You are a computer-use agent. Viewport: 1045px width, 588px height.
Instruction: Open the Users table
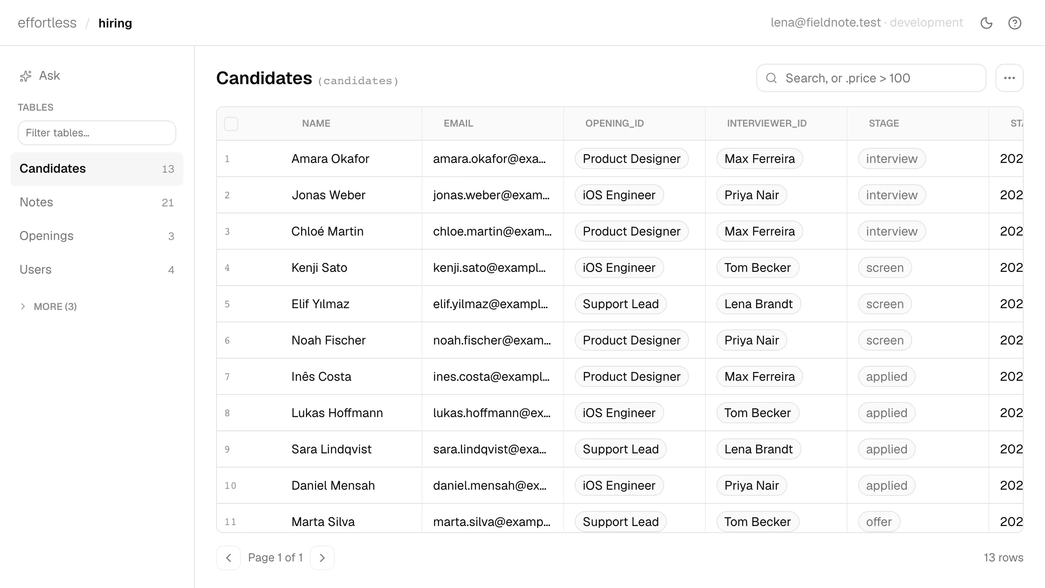pos(97,270)
